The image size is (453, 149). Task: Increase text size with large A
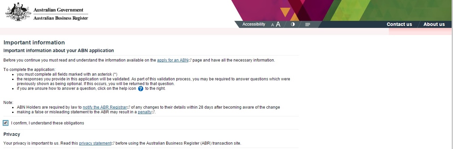(278, 24)
